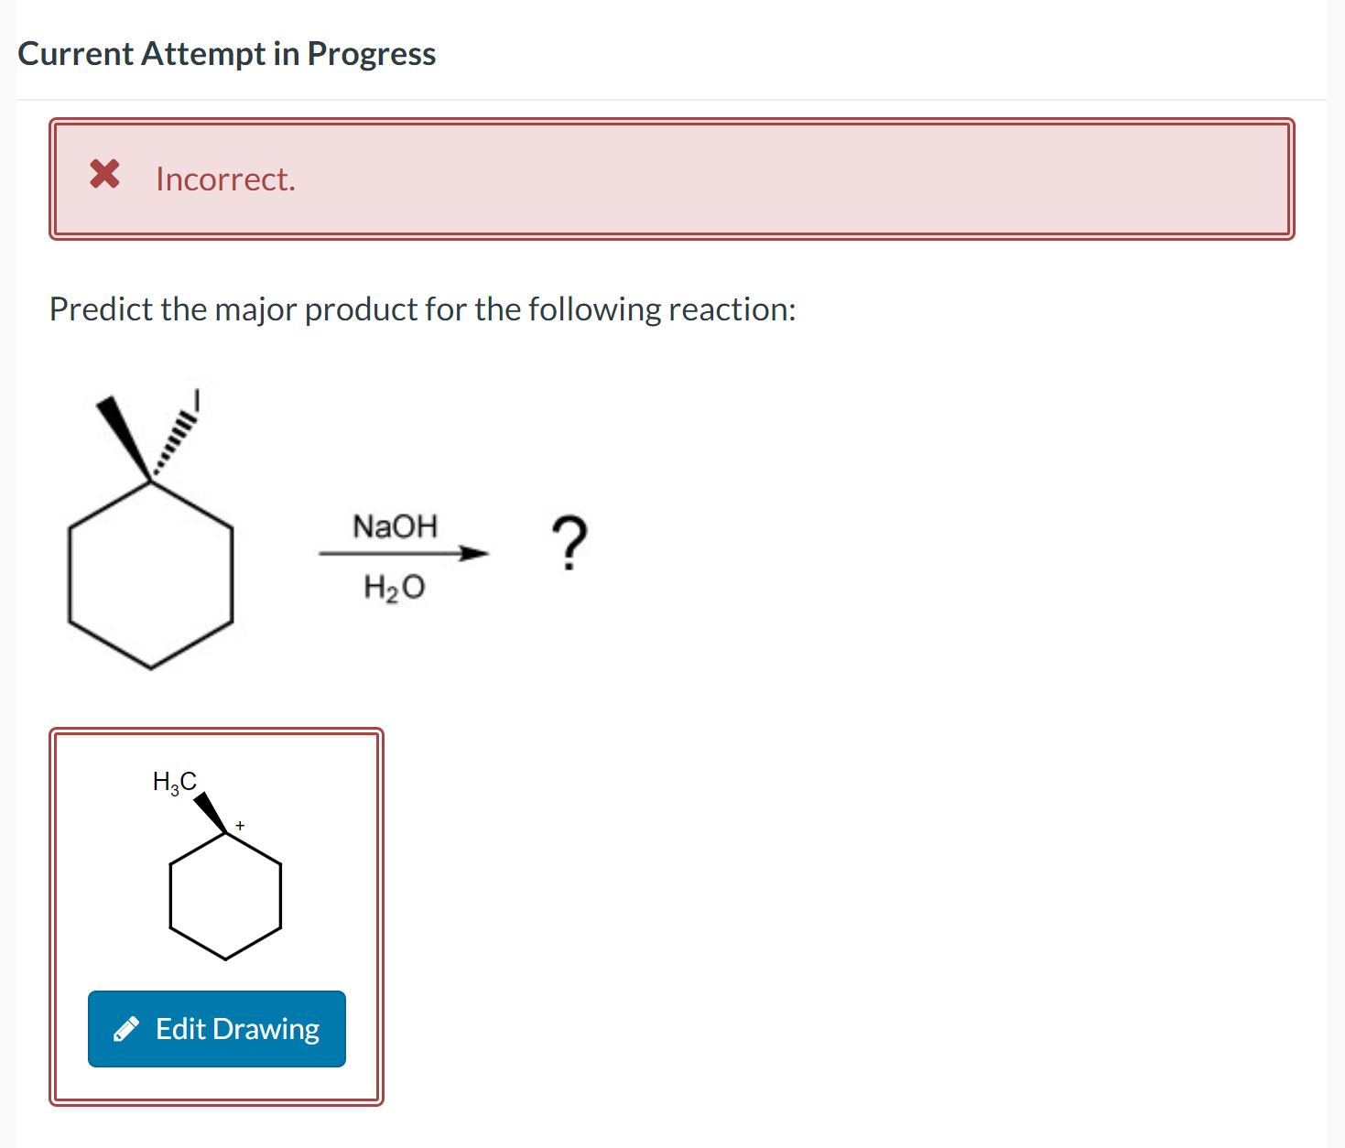
Task: Expand the Current Attempt in Progress section
Action: 227,53
